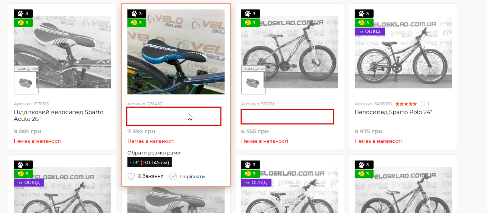
Task: Click the five-star rating of Sparto Polo
Action: point(406,104)
